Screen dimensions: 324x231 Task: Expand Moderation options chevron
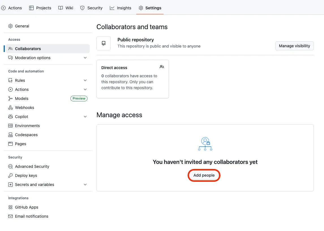point(85,58)
